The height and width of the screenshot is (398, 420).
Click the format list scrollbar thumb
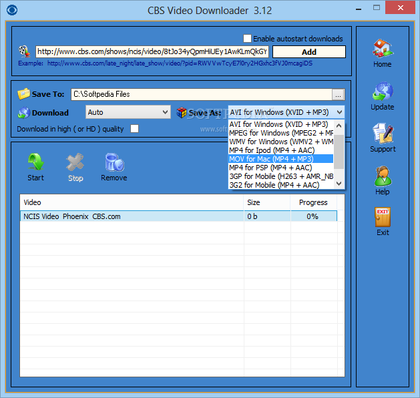point(339,152)
